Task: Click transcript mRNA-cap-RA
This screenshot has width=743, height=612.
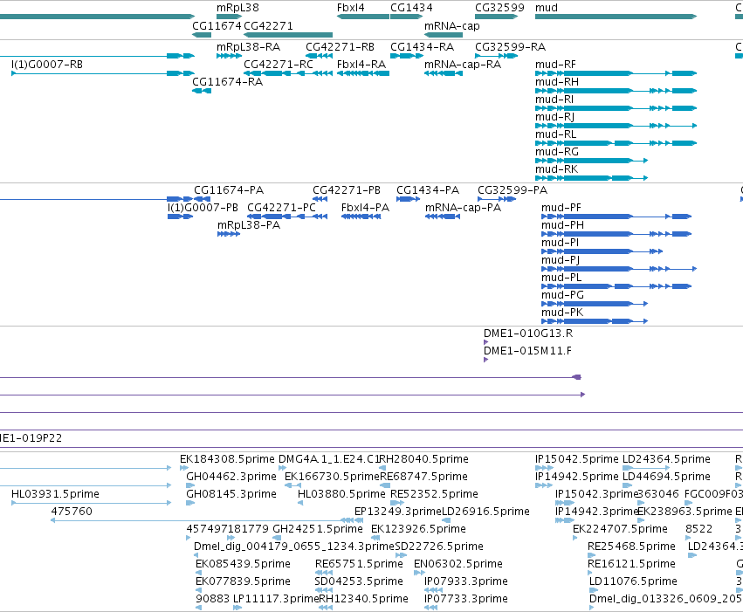Action: tap(444, 73)
